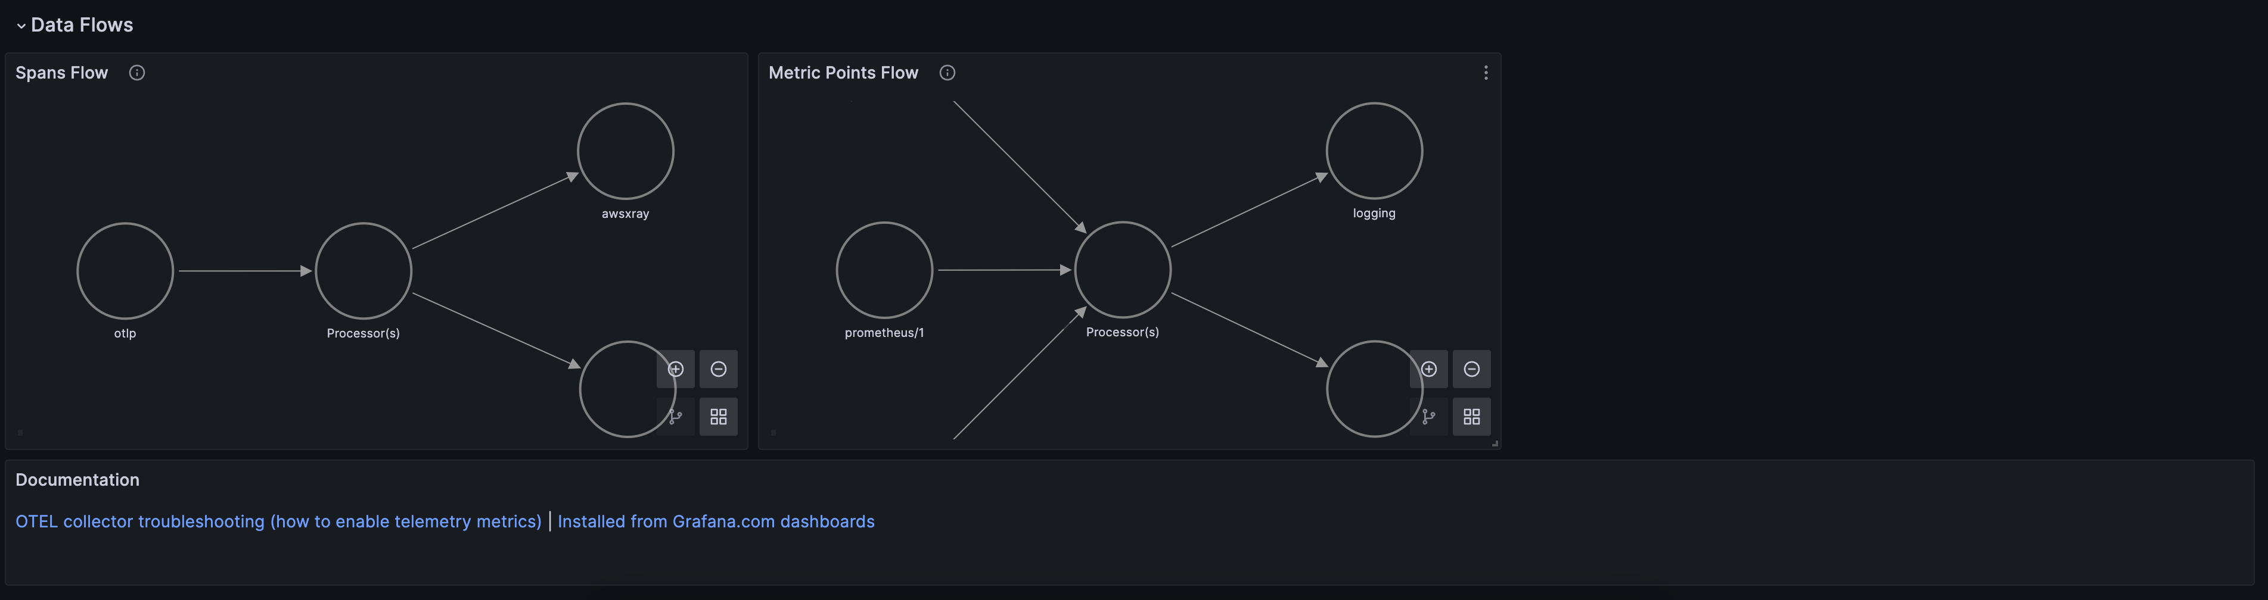
Task: Click the Data Flows row title
Action: [82, 26]
